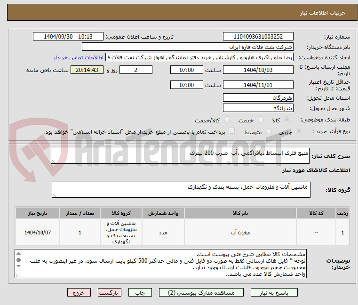Click the price validity date 1404/11/01
Image resolution: width=358 pixels, height=305 pixels.
258,85
